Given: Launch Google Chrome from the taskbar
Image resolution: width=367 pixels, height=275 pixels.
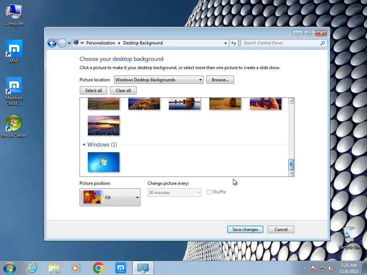Looking at the screenshot, I should pyautogui.click(x=98, y=268).
